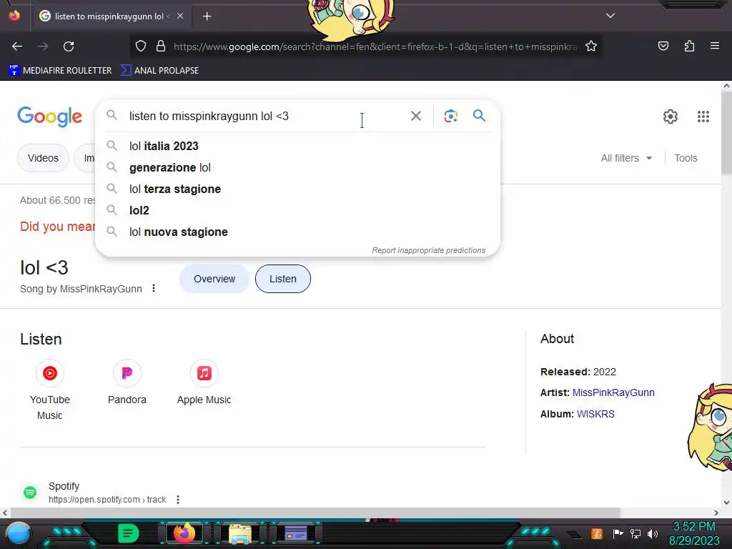Close the misspinkraygunn search tab
732x549 pixels.
180,16
